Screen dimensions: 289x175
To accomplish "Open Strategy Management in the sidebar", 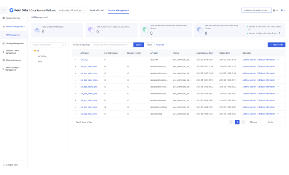I will 14,43.
